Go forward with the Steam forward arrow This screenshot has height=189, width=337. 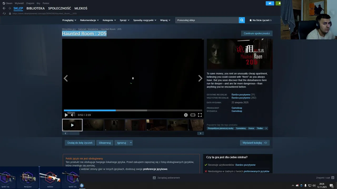9,8
